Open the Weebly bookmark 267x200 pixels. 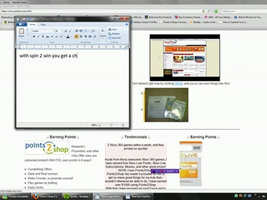point(204,22)
